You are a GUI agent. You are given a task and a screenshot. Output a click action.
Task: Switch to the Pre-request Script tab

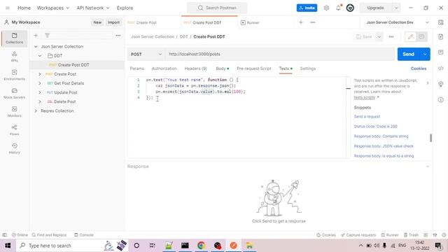(253, 69)
